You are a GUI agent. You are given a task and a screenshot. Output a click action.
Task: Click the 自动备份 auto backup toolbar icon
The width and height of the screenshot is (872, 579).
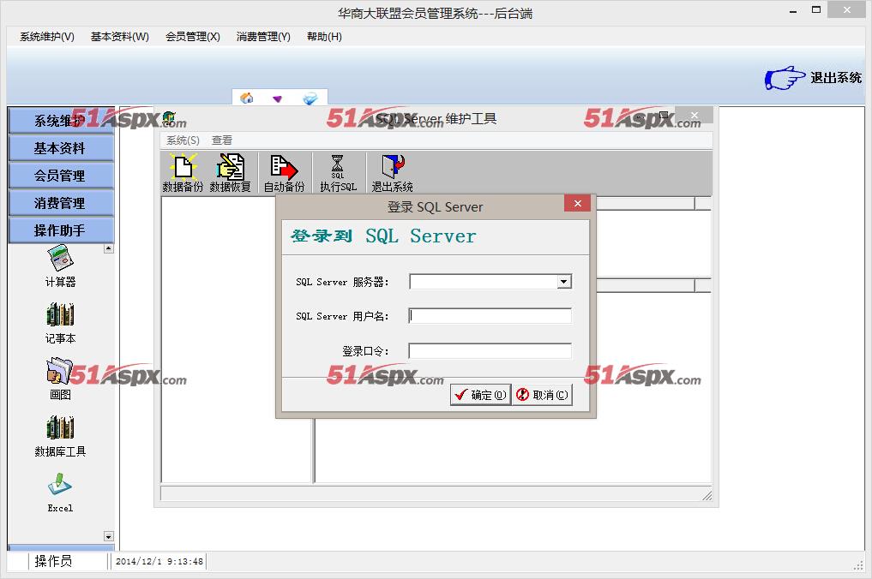[x=284, y=173]
